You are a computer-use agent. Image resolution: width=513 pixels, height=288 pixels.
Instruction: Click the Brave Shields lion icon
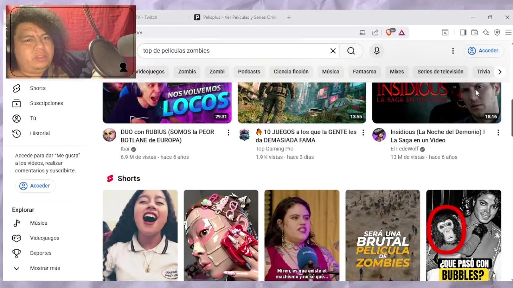389,32
